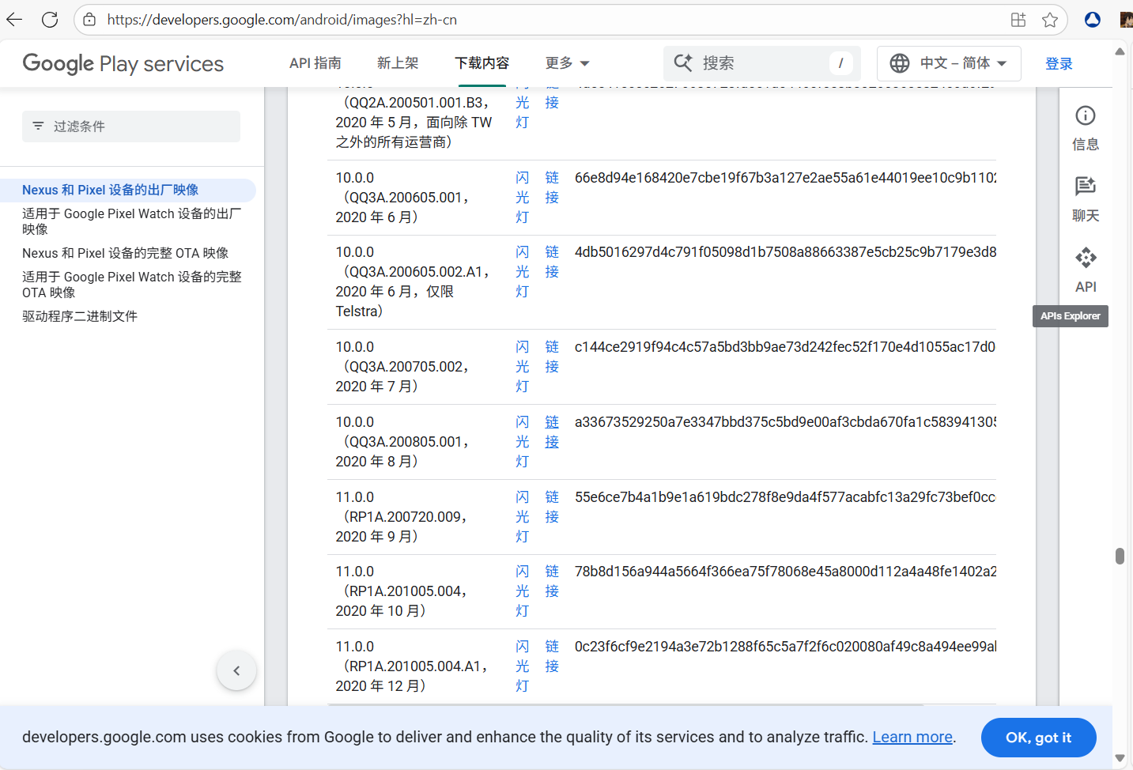Click 链接 download for QQ3A.200605.002.A1

pos(552,262)
